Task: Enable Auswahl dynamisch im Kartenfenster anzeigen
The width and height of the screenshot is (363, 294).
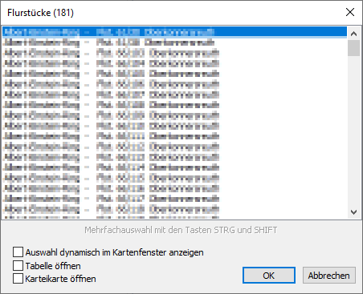Action: coord(18,252)
